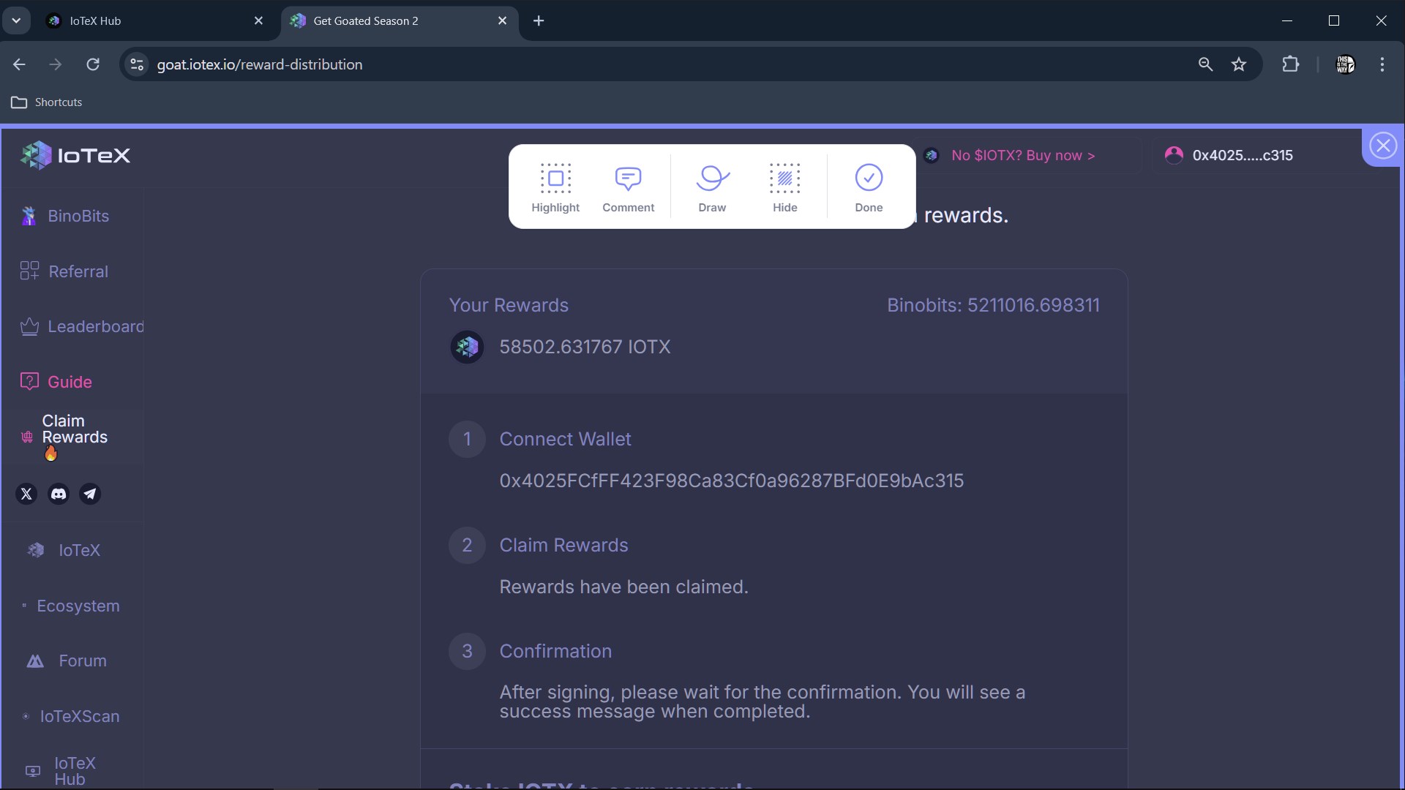Viewport: 1405px width, 790px height.
Task: Go back in browser
Action: (19, 64)
